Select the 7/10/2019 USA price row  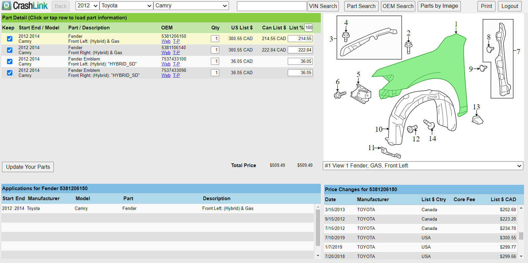421,238
